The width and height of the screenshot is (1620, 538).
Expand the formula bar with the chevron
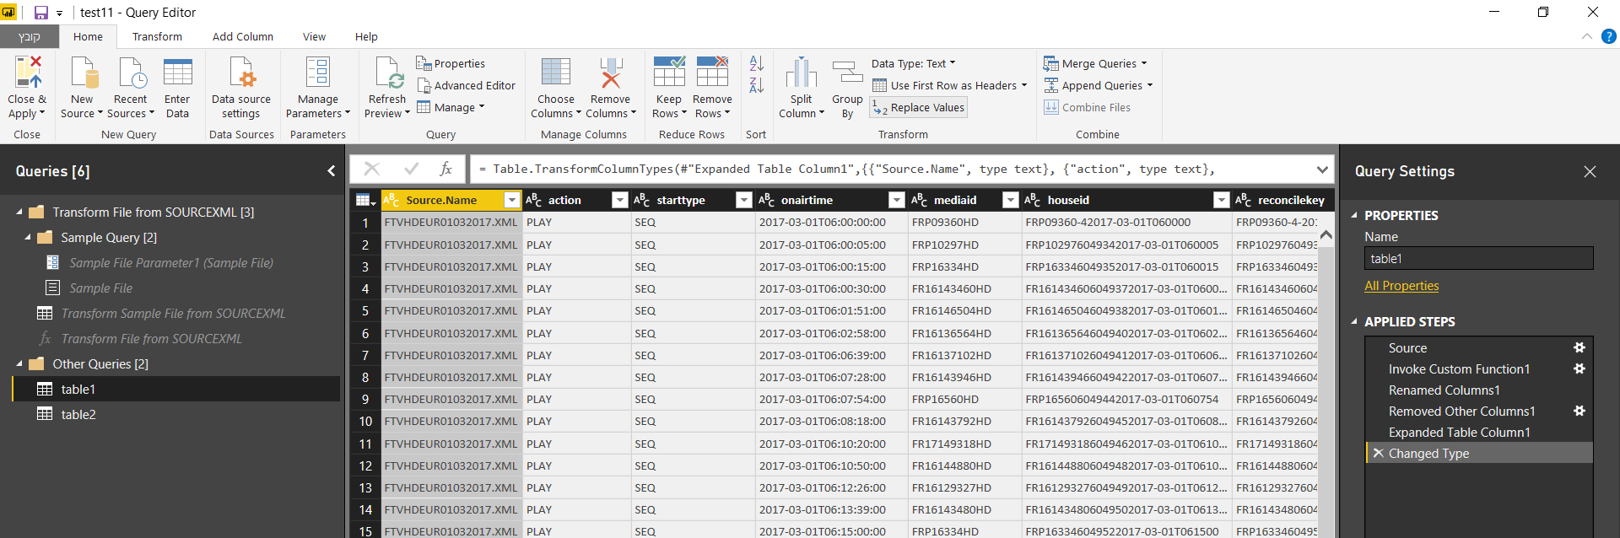[x=1321, y=169]
